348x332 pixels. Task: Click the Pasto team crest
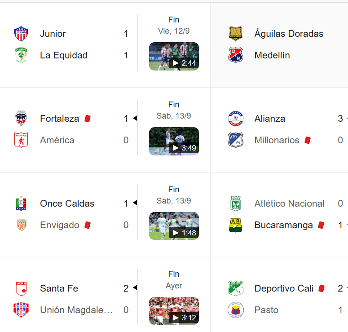[x=236, y=310]
